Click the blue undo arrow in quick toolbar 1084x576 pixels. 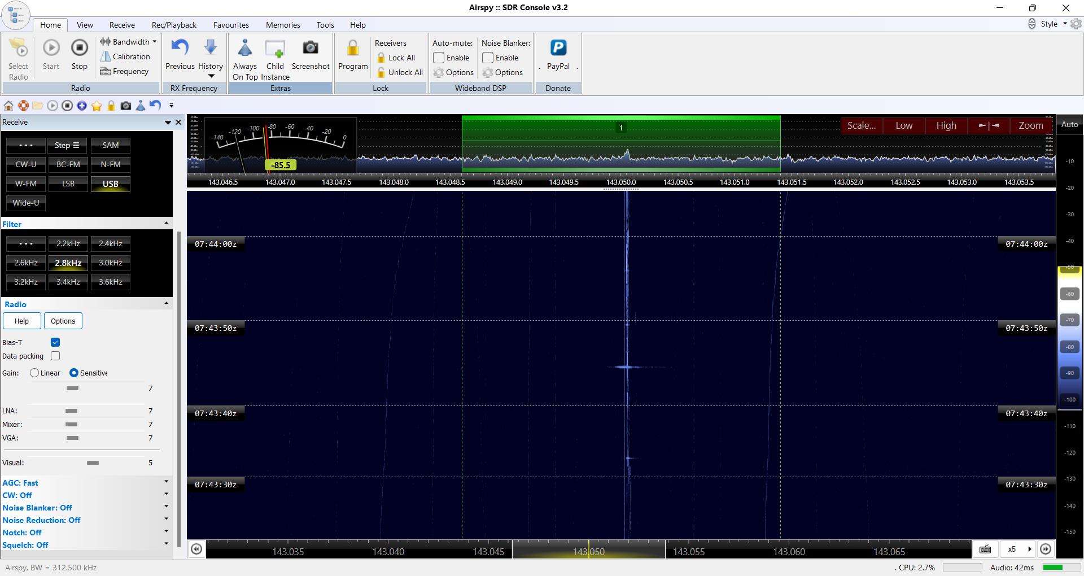pyautogui.click(x=155, y=105)
